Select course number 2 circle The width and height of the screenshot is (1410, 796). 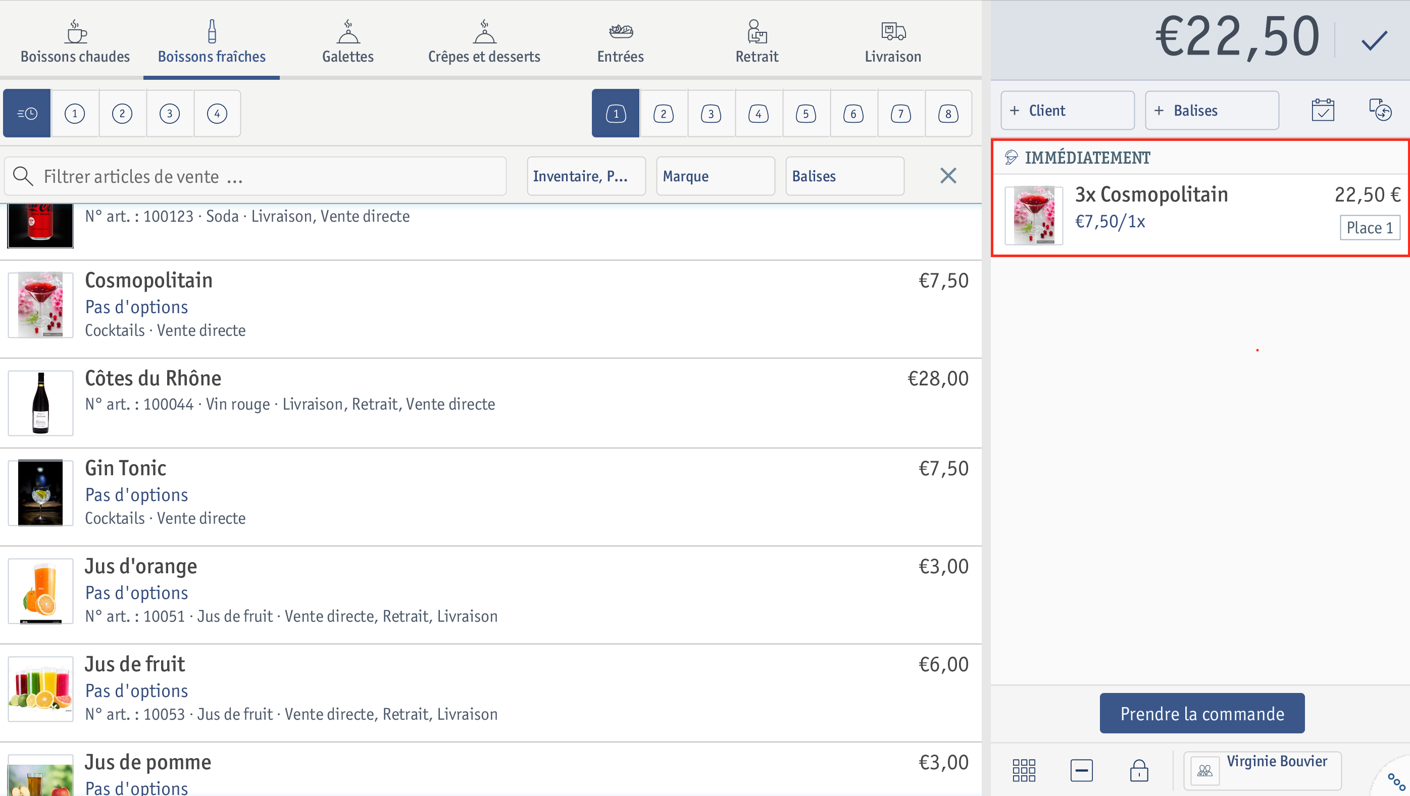(x=122, y=113)
